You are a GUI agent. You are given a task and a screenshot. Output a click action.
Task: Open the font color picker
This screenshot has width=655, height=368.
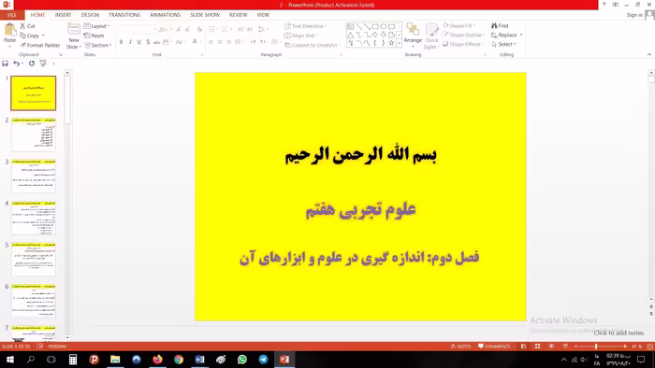(196, 42)
